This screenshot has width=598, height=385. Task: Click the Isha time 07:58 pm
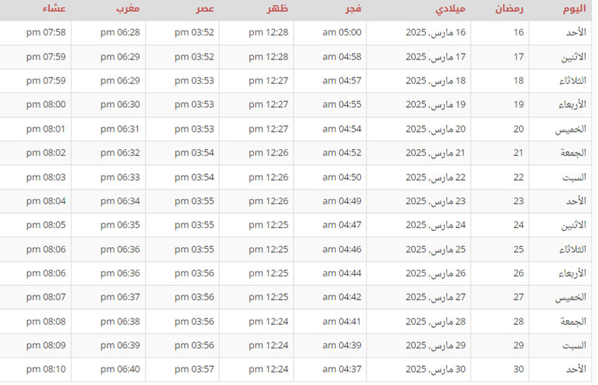46,33
